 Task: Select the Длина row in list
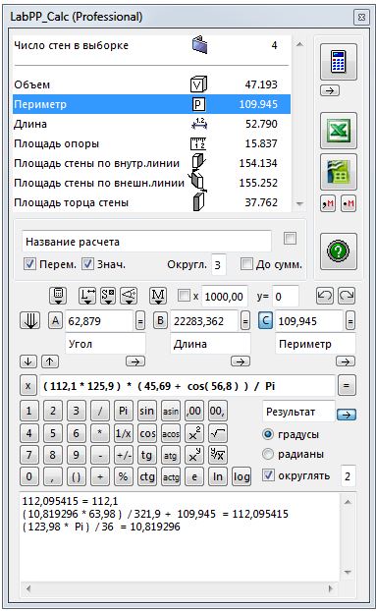tap(152, 124)
